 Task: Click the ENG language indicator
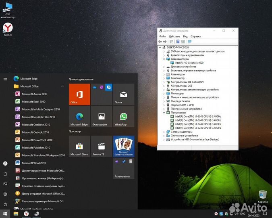[243, 214]
